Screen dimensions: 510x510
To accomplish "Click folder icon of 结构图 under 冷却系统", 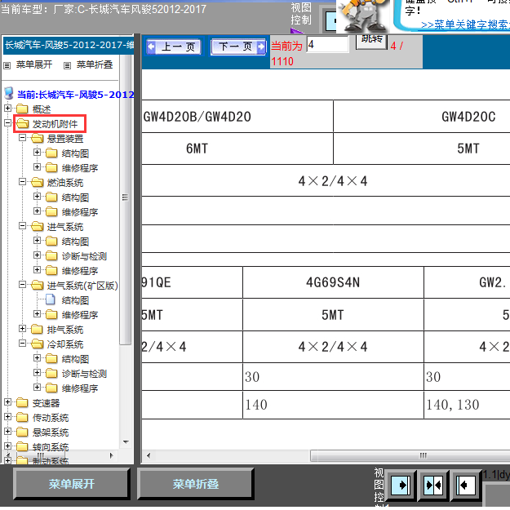I will point(51,359).
